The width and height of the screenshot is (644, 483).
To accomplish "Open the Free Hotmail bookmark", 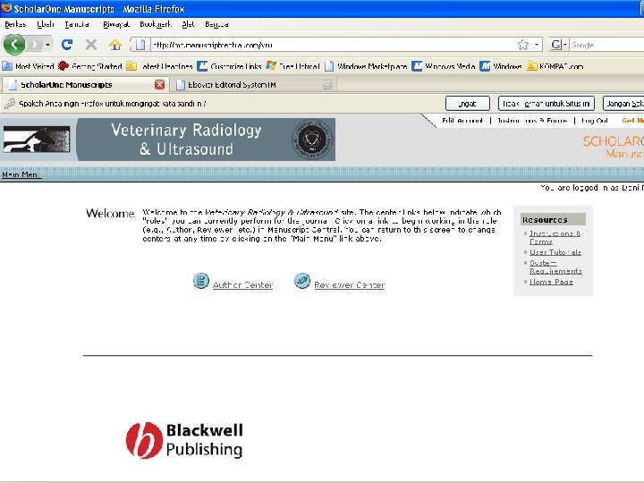I will 292,66.
